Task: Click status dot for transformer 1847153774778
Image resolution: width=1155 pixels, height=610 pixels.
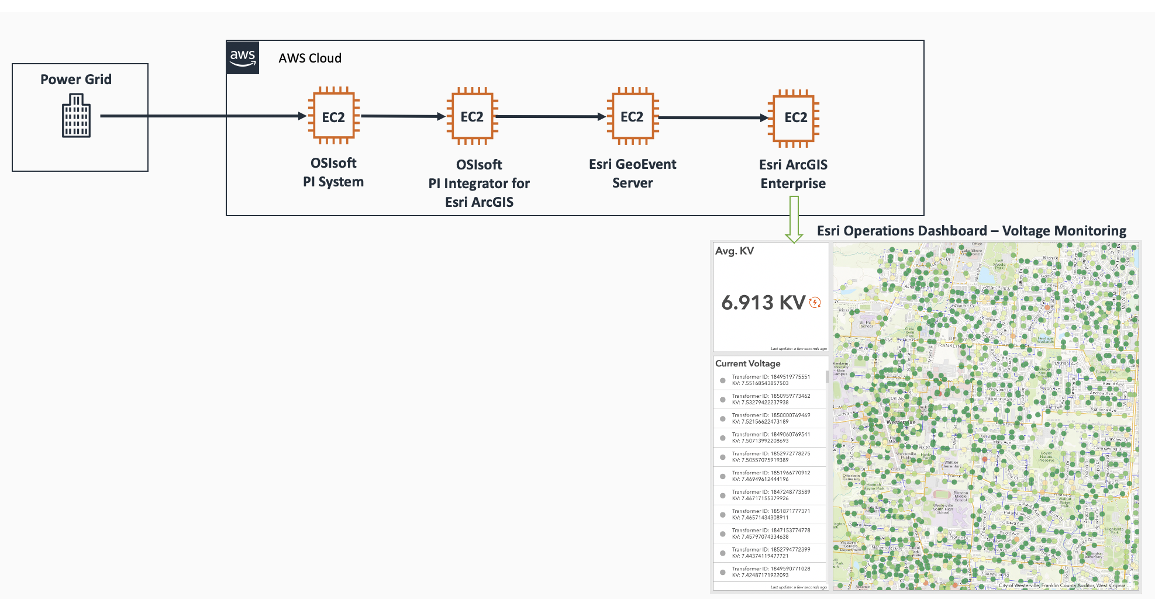Action: pos(723,534)
